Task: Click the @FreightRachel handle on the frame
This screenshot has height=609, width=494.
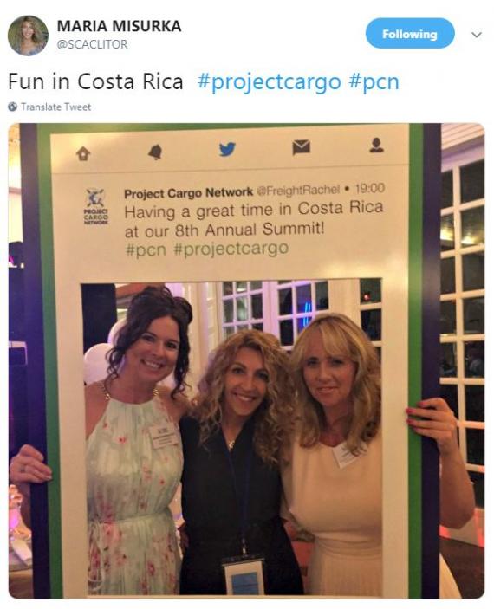Action: coord(298,190)
